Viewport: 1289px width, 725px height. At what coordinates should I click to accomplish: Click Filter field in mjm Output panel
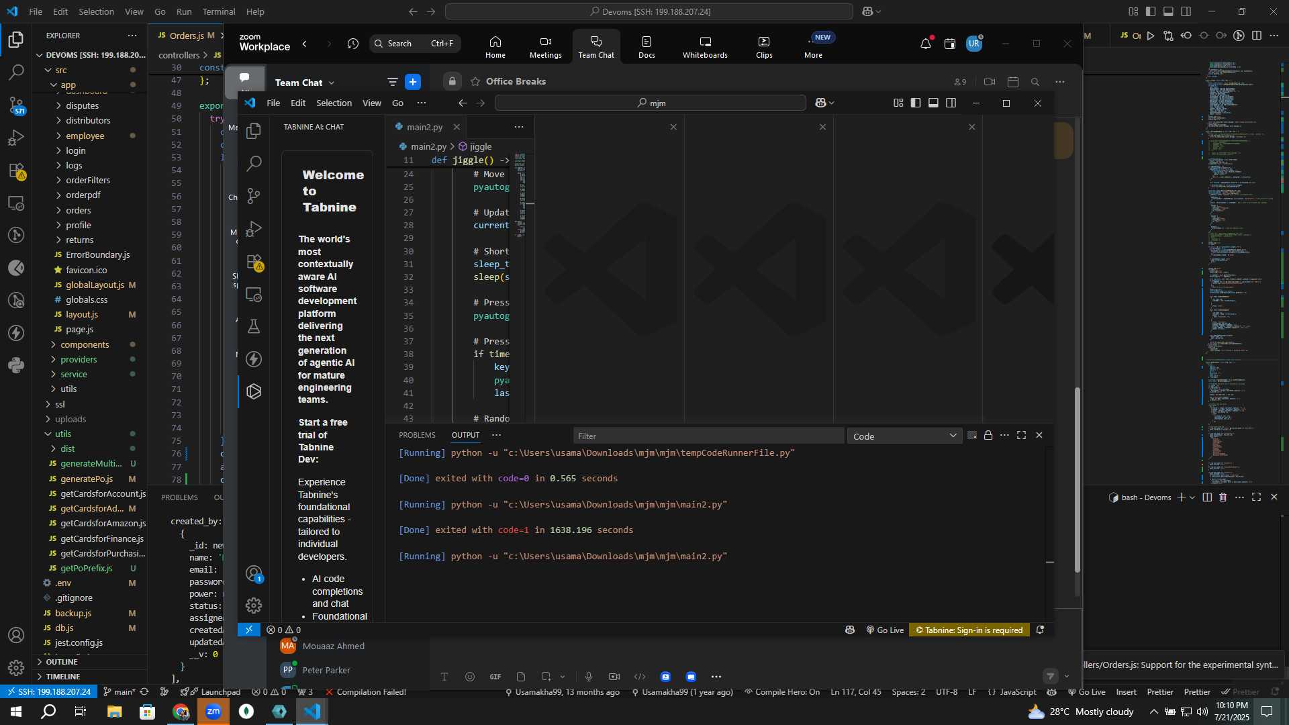pos(708,436)
